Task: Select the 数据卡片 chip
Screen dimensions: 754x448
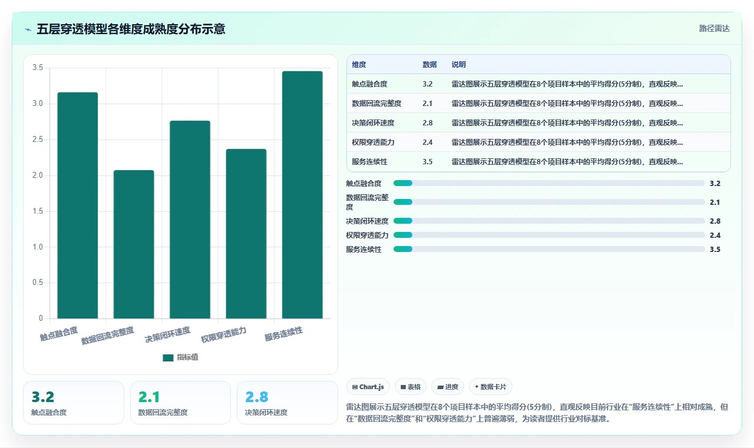Action: [x=491, y=387]
